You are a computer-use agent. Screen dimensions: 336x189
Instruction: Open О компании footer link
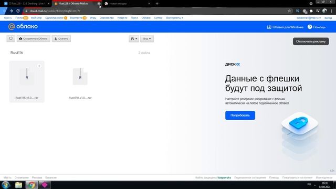[22, 177]
